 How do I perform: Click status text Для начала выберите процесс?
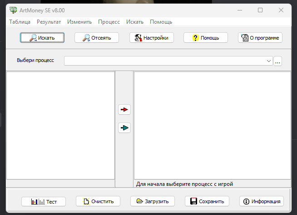[184, 184]
